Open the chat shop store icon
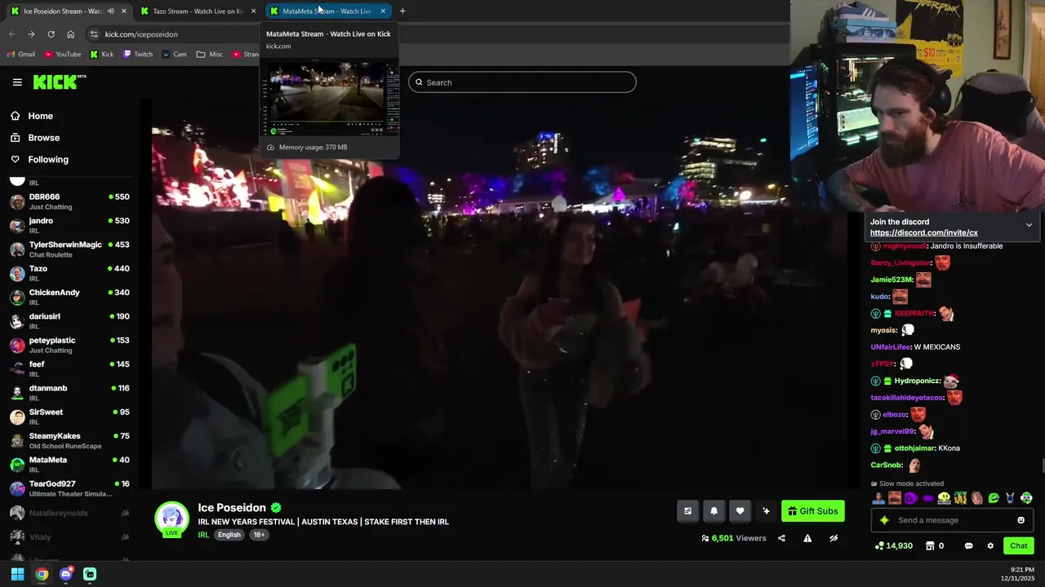The image size is (1045, 587). [929, 546]
